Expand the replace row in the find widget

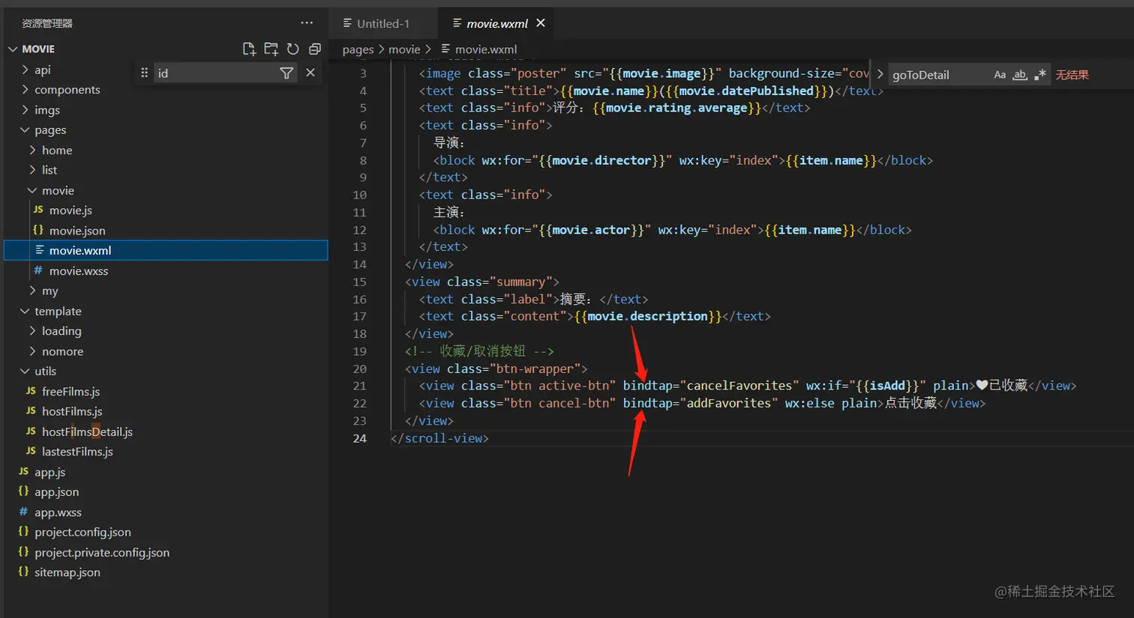tap(880, 74)
